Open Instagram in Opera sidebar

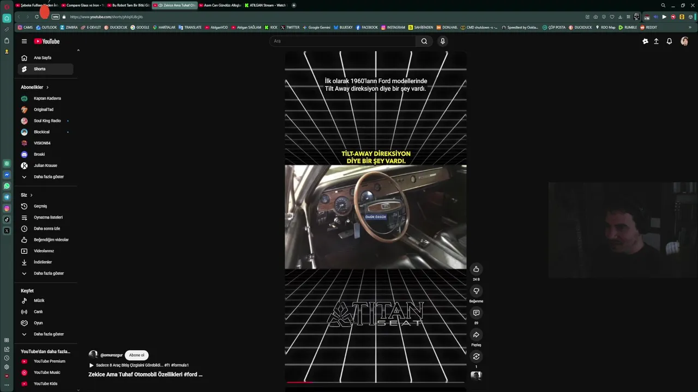click(7, 209)
